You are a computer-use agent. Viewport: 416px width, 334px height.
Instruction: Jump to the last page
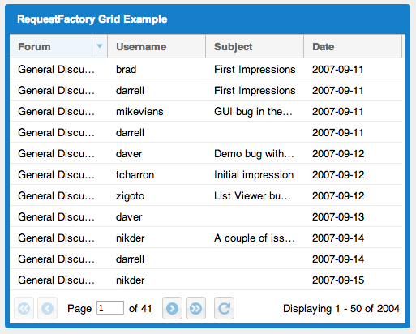(195, 308)
